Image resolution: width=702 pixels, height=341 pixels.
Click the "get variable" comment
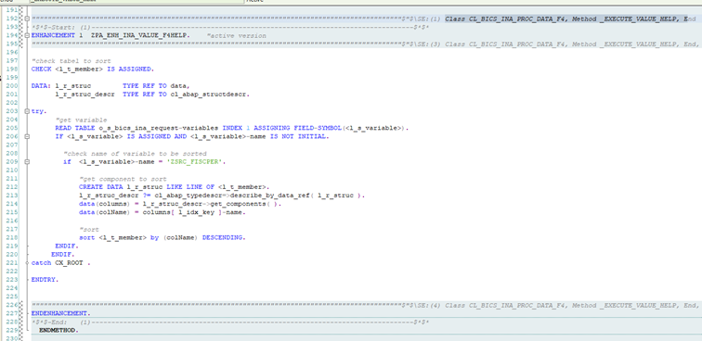coord(81,120)
